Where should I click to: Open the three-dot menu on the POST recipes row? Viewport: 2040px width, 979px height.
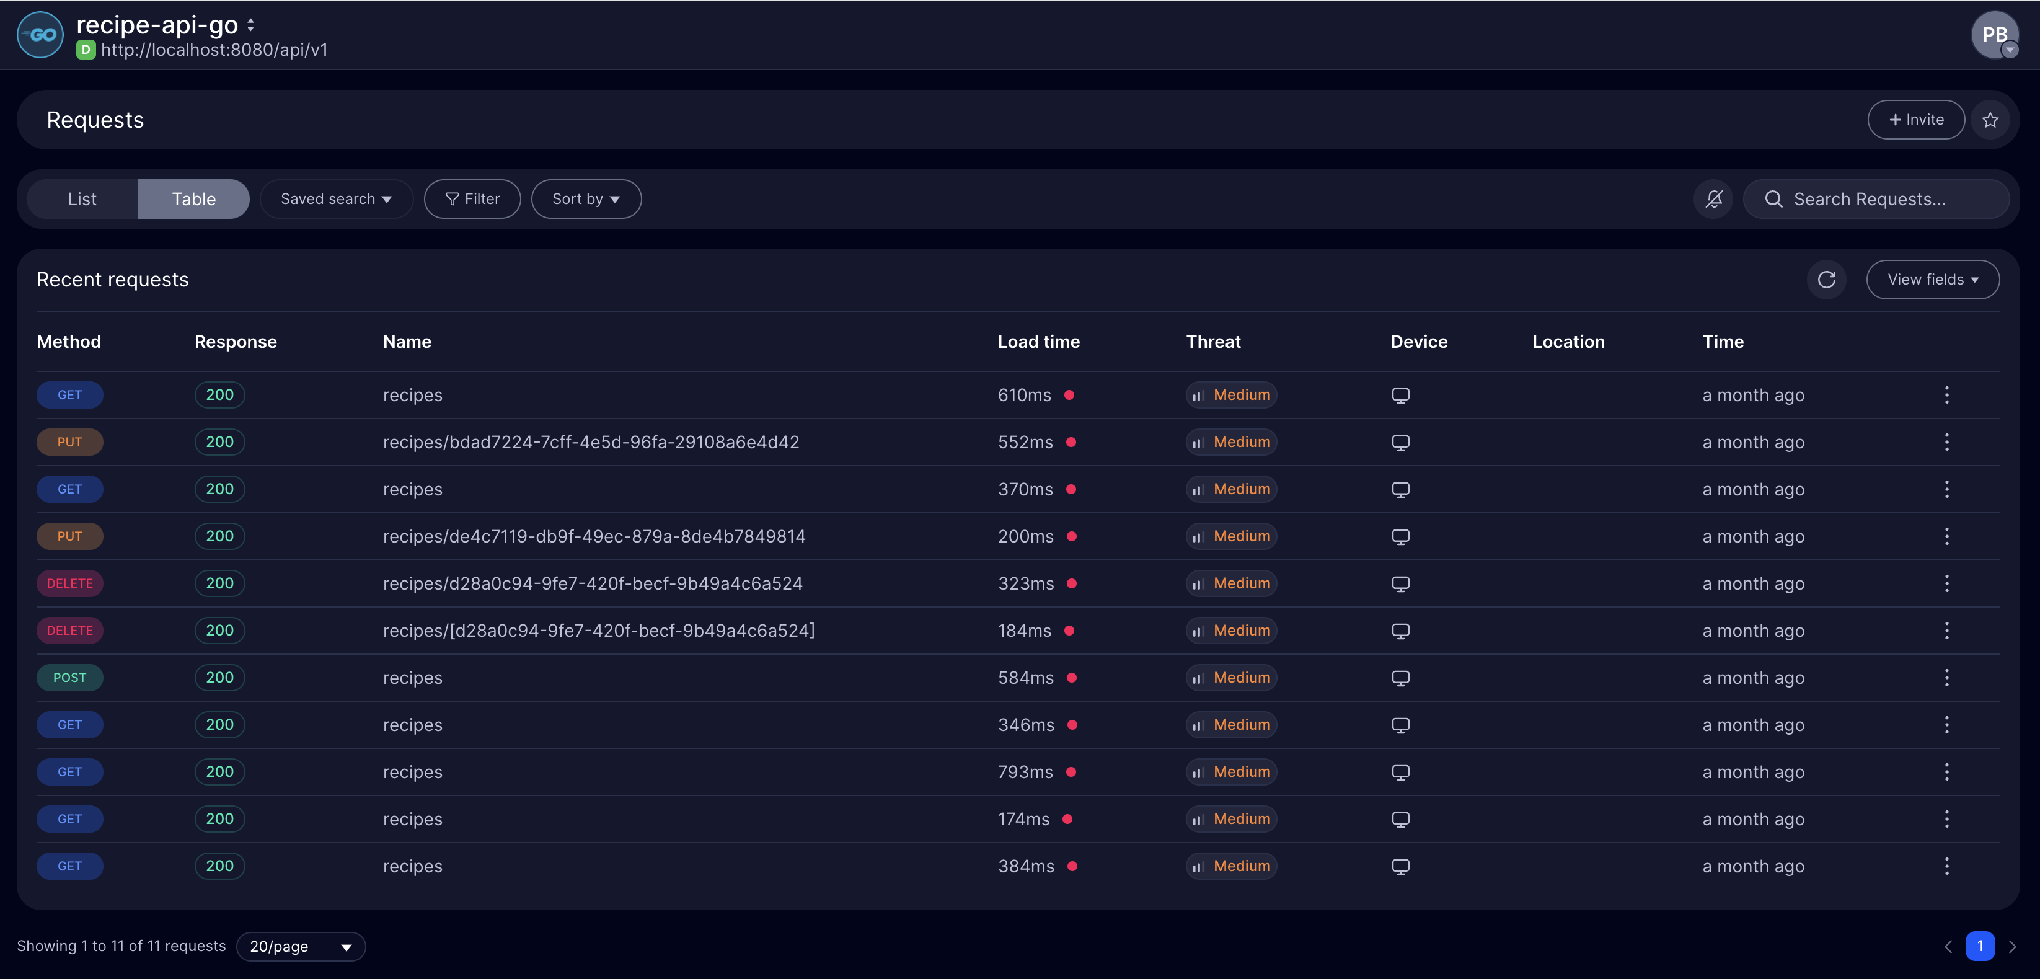coord(1946,677)
